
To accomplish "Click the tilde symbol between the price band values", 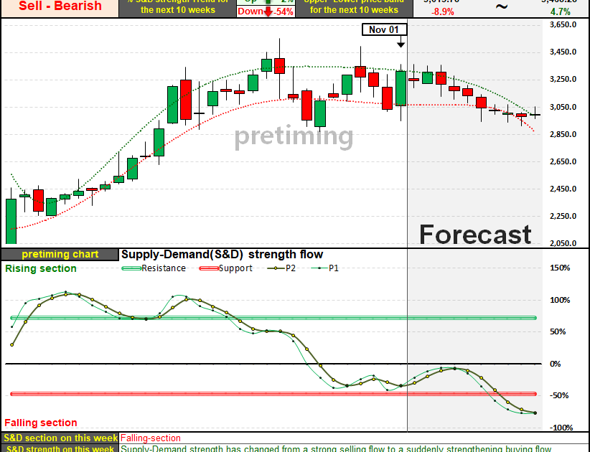I will click(x=502, y=6).
